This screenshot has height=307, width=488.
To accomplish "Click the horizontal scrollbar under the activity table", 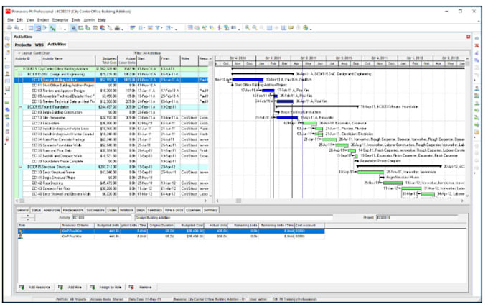I will coord(112,201).
